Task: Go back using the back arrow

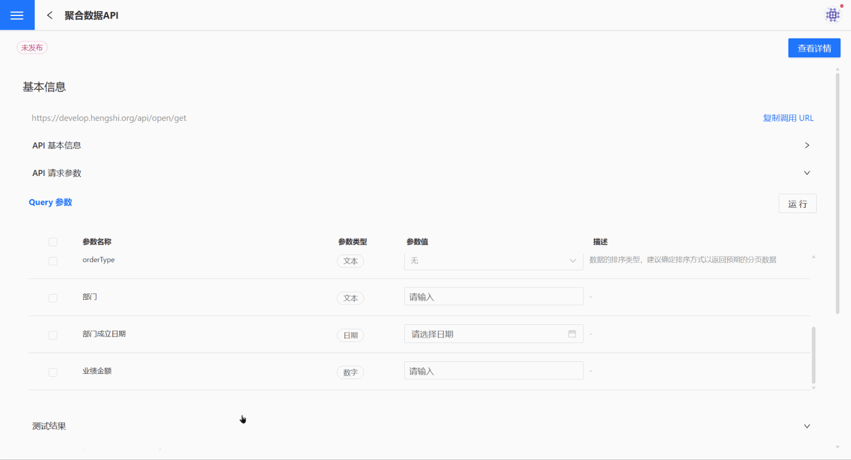Action: (x=50, y=15)
